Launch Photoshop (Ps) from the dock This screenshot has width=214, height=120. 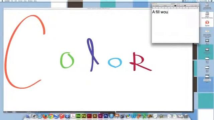pos(106,116)
